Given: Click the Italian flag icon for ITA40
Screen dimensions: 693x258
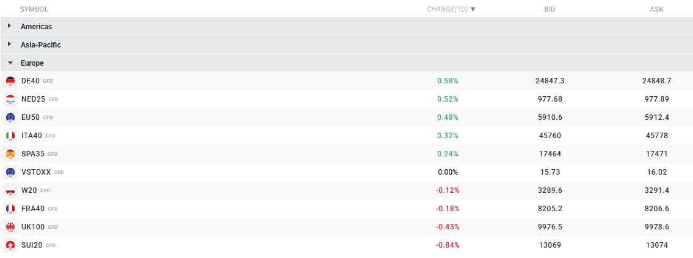Looking at the screenshot, I should click(10, 136).
